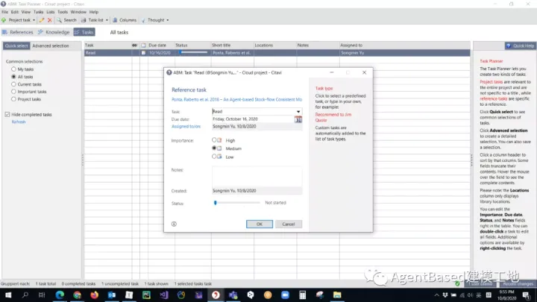Select High importance radio button

pos(214,140)
